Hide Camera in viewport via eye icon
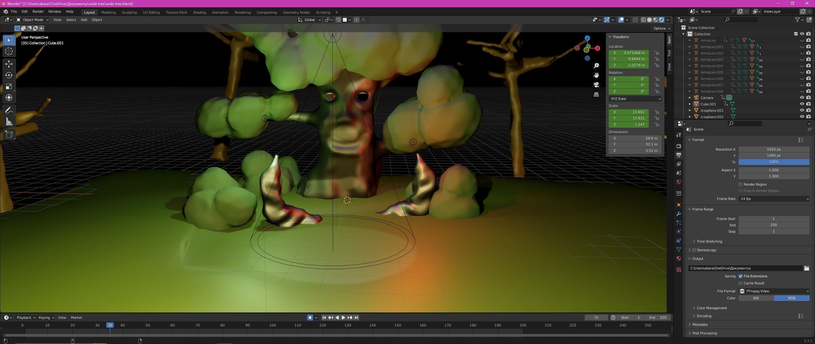This screenshot has height=344, width=815. (x=802, y=97)
